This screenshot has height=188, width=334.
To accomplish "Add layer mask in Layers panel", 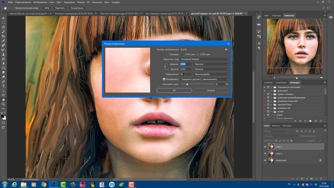I will tap(302, 179).
